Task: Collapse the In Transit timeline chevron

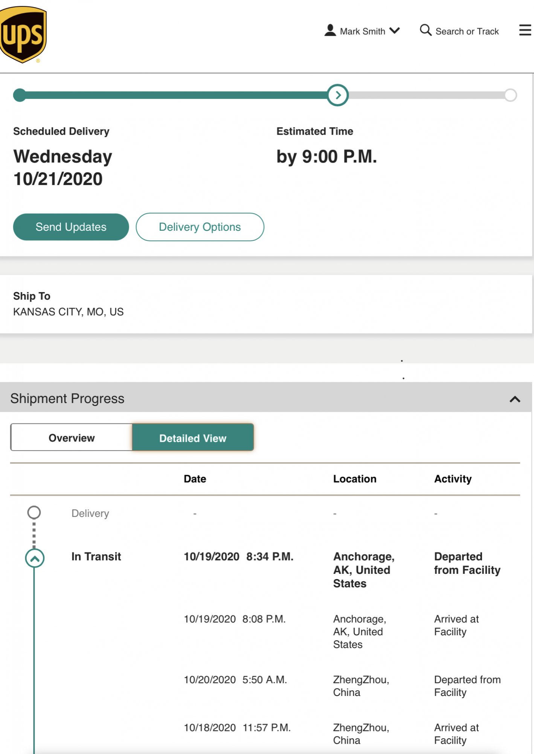Action: point(35,558)
